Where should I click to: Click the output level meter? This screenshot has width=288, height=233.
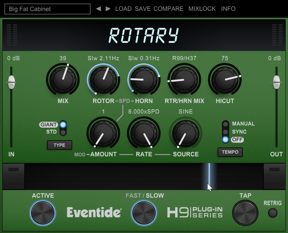pyautogui.click(x=277, y=35)
